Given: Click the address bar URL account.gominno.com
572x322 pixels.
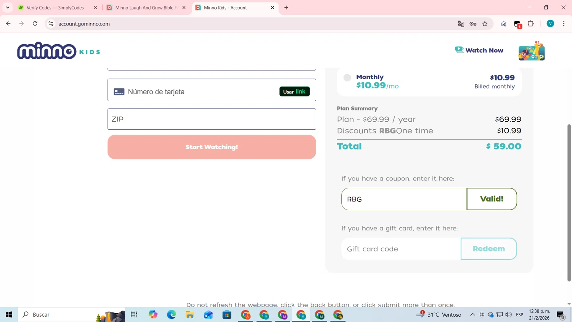Looking at the screenshot, I should pos(84,24).
